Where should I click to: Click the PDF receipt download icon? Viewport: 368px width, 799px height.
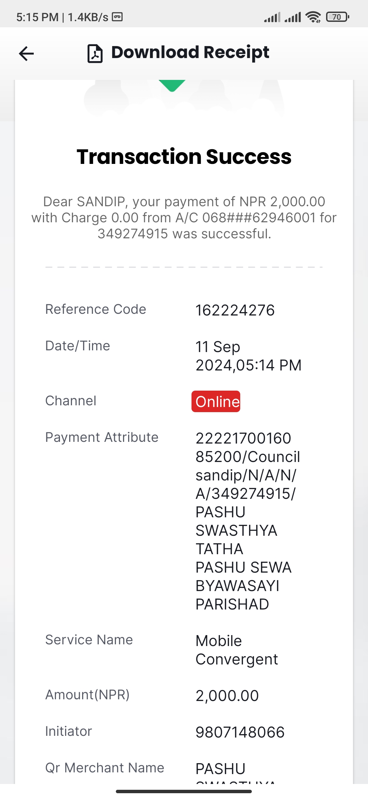coord(95,54)
